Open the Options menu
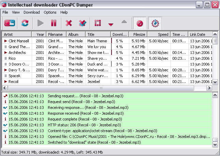The image size is (220, 156). click(50, 12)
